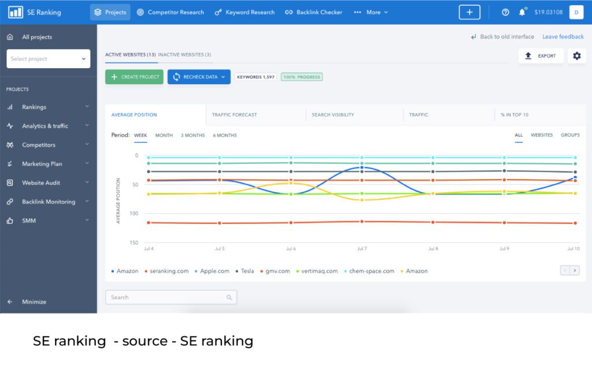This screenshot has width=592, height=366.
Task: Click the Minimize sidebar arrow icon
Action: 10,301
